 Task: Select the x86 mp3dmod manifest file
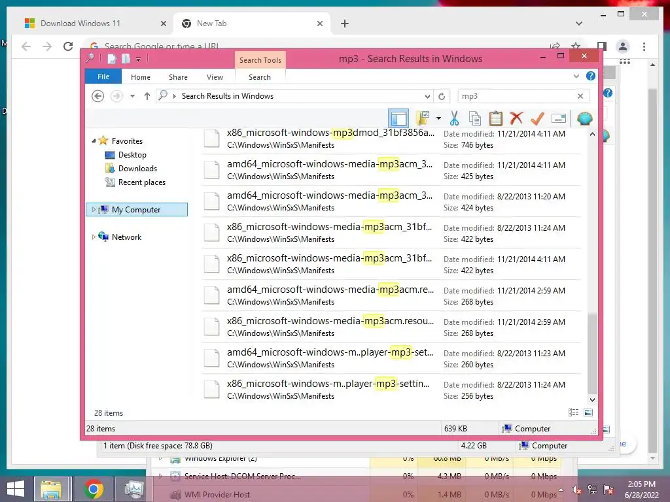tap(391, 139)
